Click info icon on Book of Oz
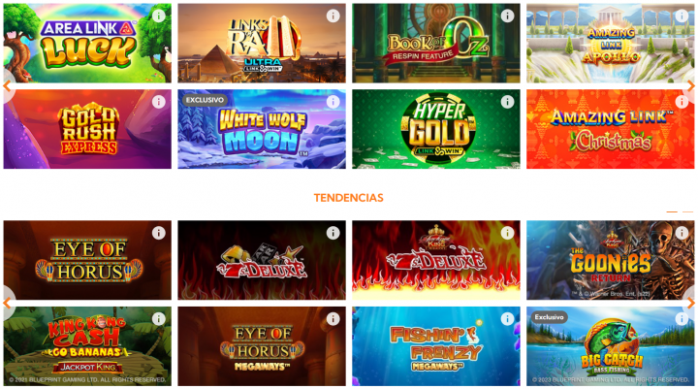This screenshot has height=389, width=698. click(x=507, y=16)
